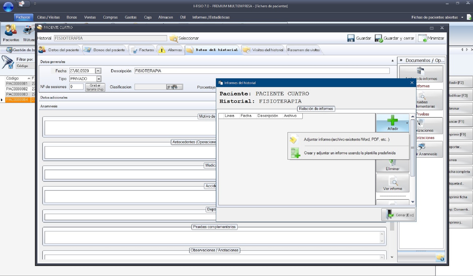Click the green plus Añadir icon

[392, 120]
